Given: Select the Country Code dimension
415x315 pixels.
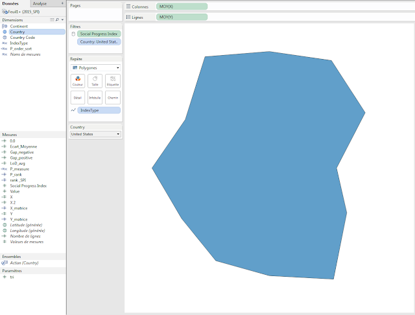Looking at the screenshot, I should click(23, 38).
